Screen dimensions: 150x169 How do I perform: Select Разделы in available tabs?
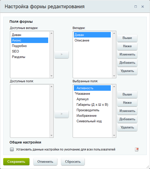(x=30, y=57)
